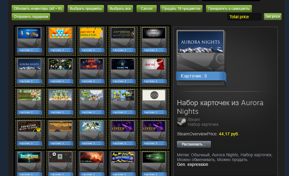Click Продать 18 предметов button
289x176 pixels.
coord(181,9)
